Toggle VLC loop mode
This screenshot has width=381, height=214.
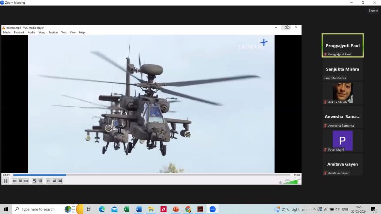[54, 181]
